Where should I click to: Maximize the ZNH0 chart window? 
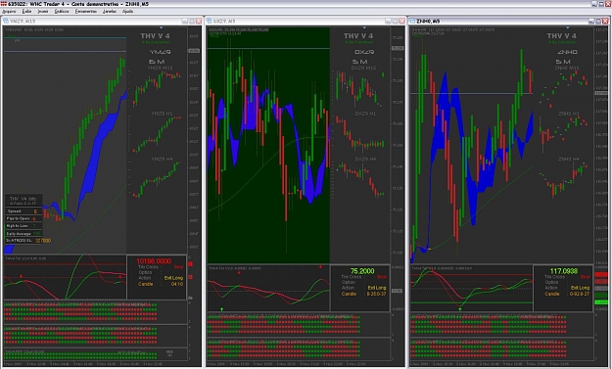tap(598, 22)
